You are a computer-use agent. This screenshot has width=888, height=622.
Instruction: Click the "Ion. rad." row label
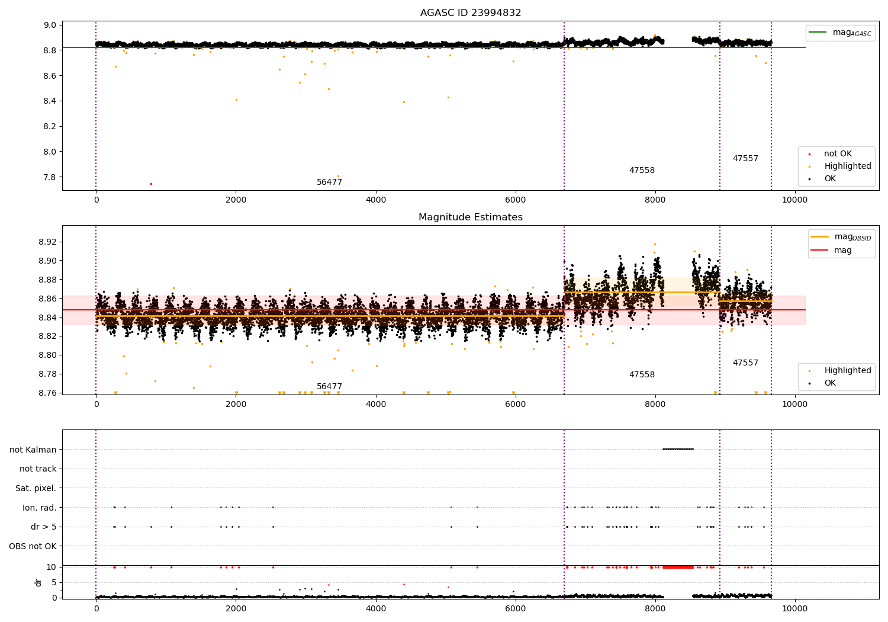40,508
